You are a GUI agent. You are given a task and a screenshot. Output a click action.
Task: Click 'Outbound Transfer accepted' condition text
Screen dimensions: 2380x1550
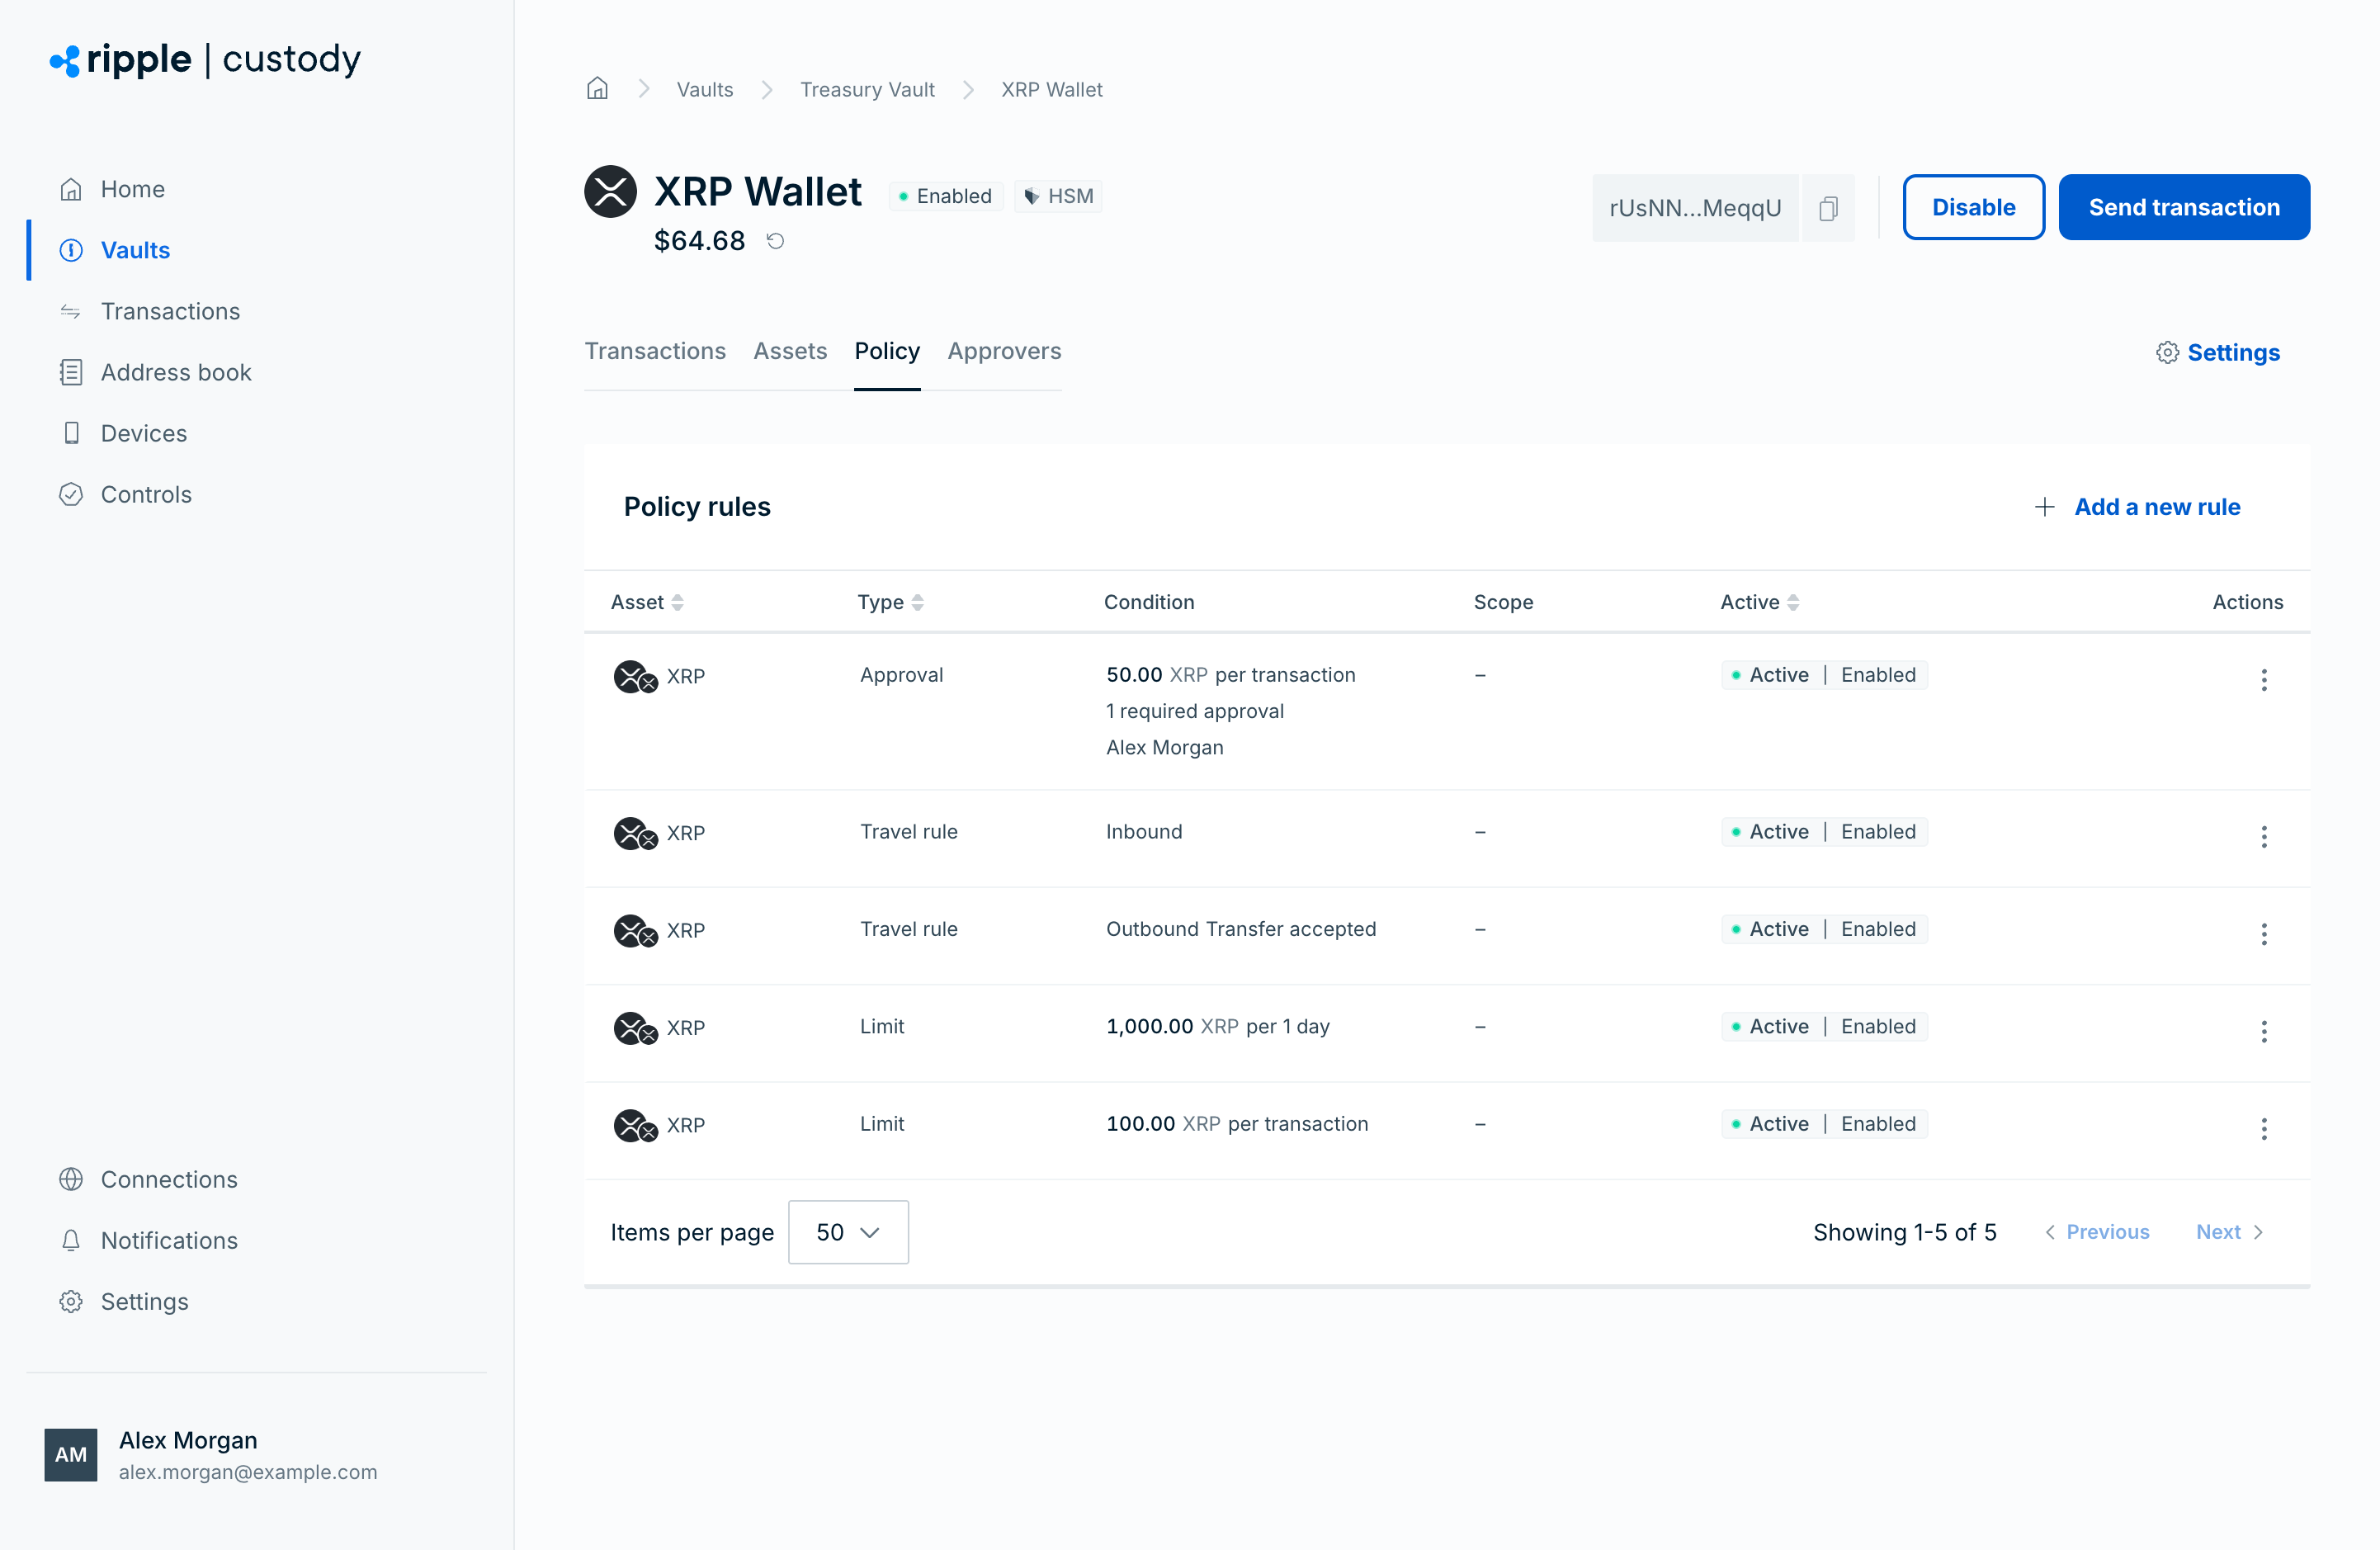pyautogui.click(x=1241, y=929)
